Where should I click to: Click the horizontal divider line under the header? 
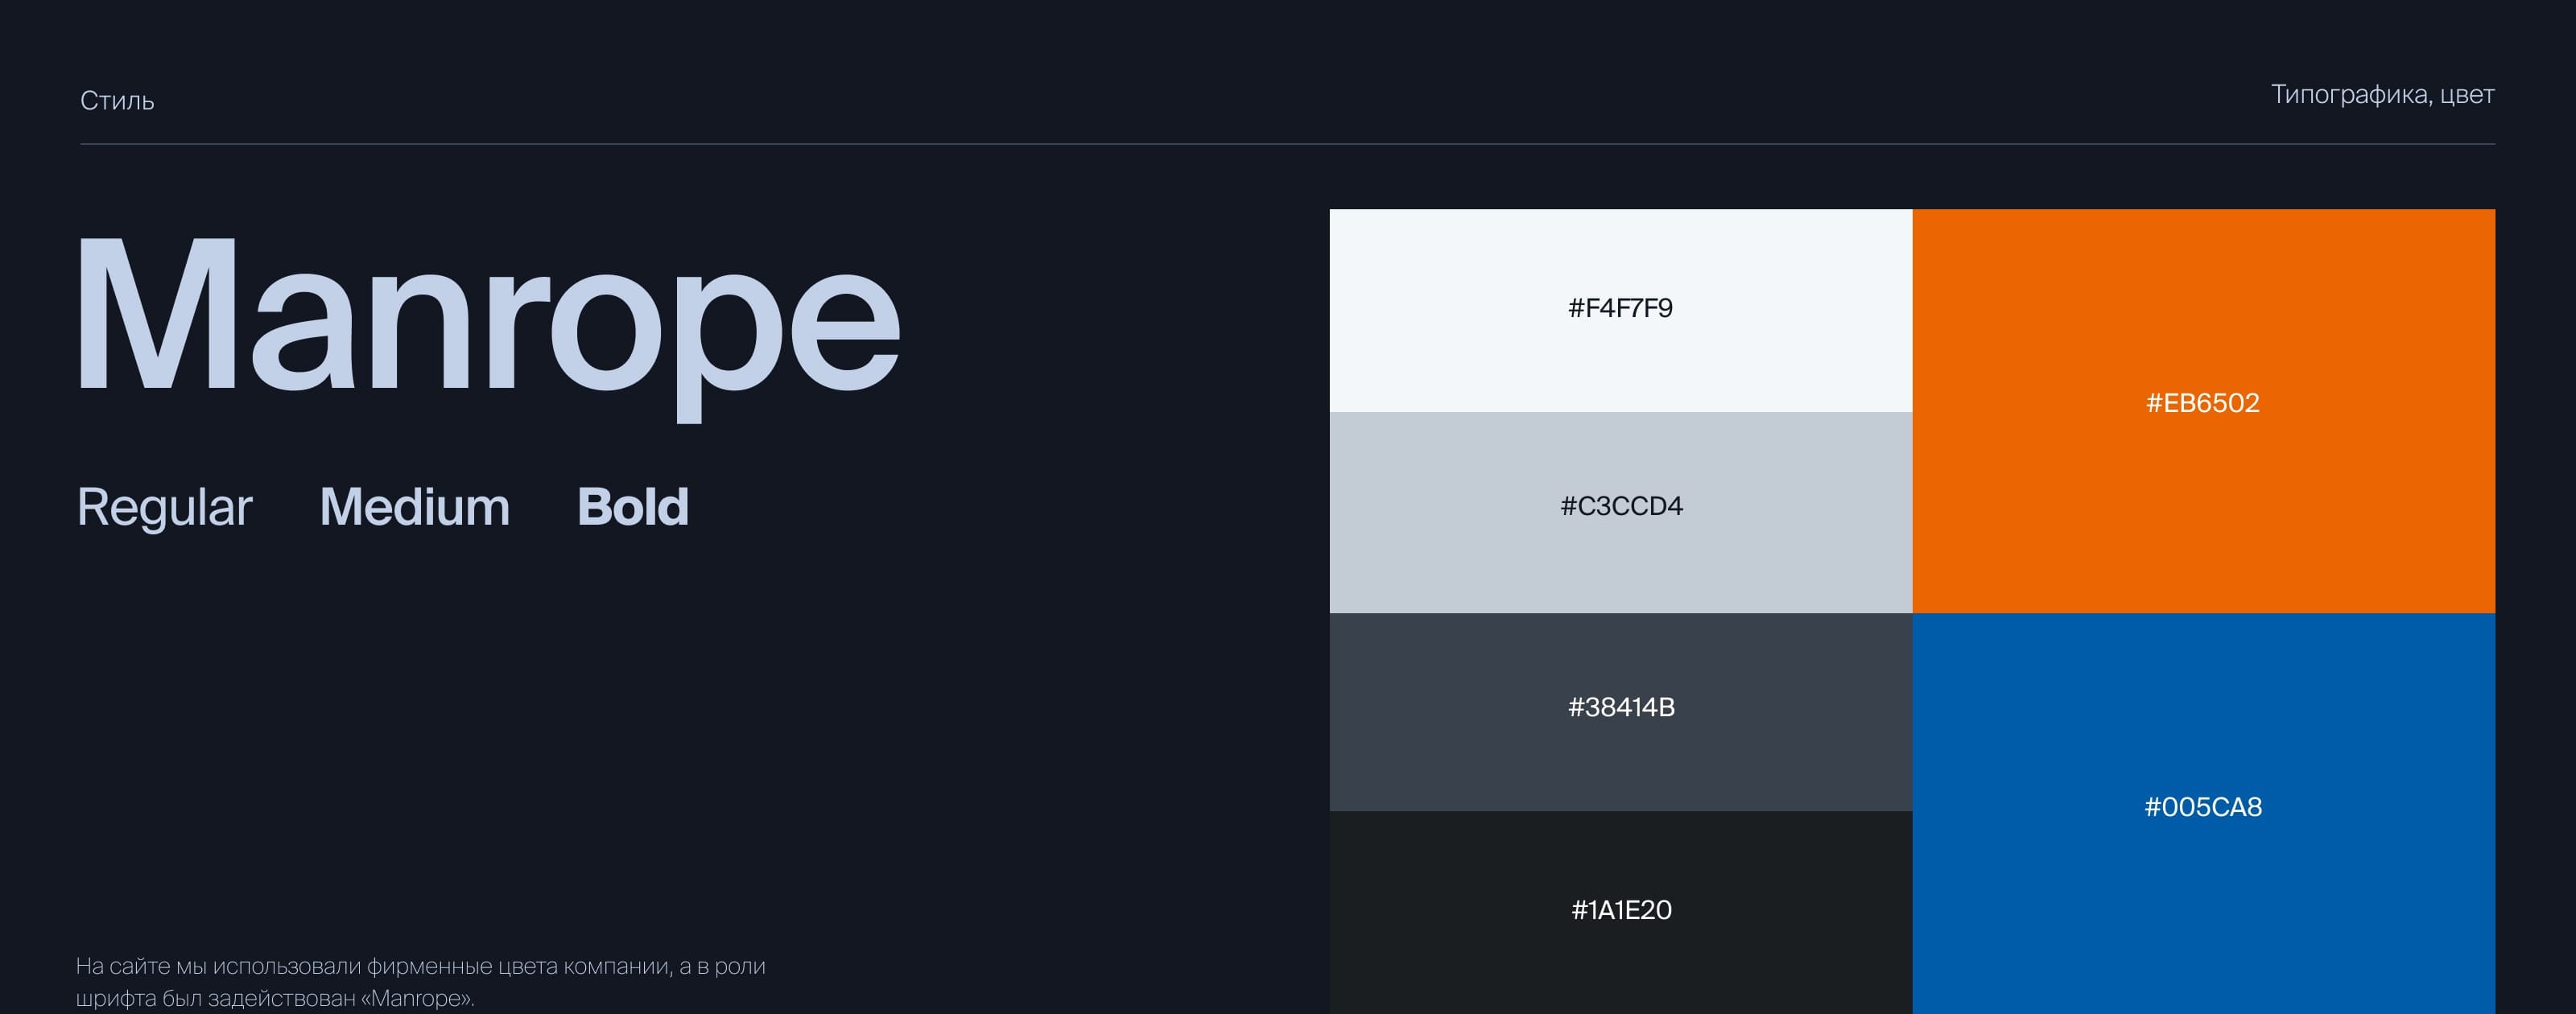(1287, 144)
